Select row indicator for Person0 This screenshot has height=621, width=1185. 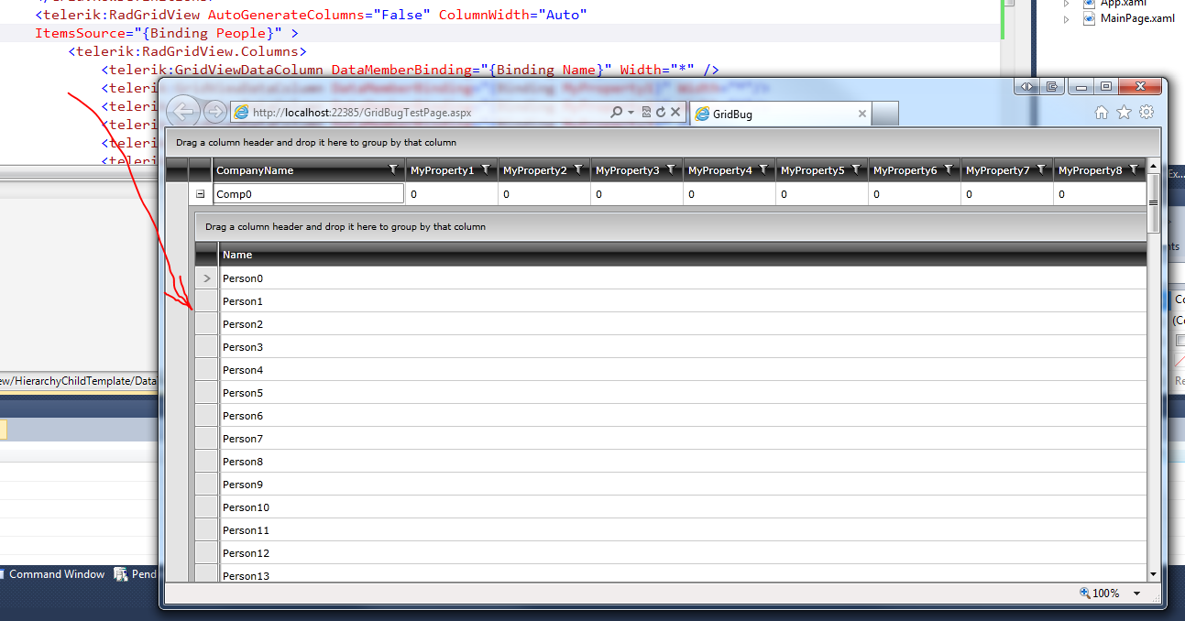pyautogui.click(x=206, y=278)
